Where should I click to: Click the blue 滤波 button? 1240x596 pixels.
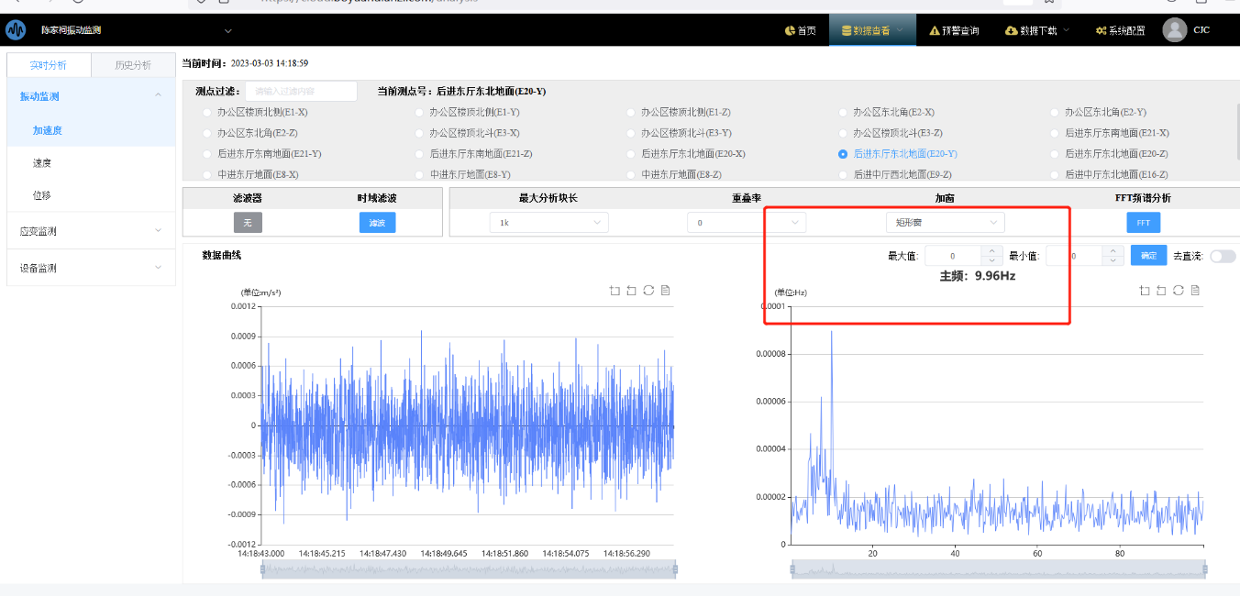pos(377,223)
